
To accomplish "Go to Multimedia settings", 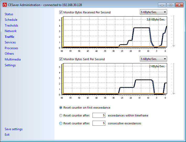I will [13, 59].
